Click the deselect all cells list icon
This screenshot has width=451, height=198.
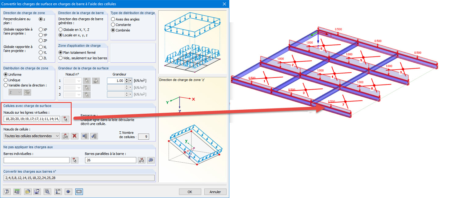85,136
